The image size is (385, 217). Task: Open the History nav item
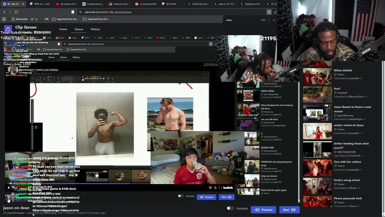click(95, 29)
